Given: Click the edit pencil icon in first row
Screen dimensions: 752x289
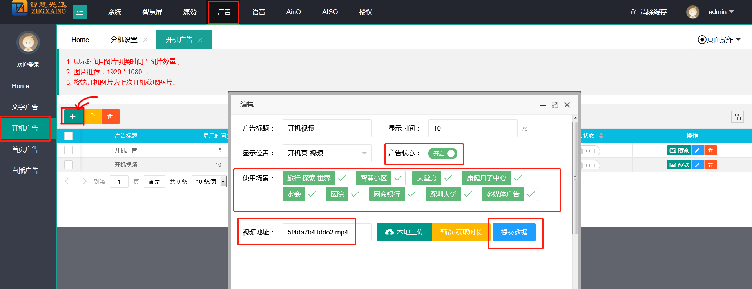Looking at the screenshot, I should [x=698, y=151].
